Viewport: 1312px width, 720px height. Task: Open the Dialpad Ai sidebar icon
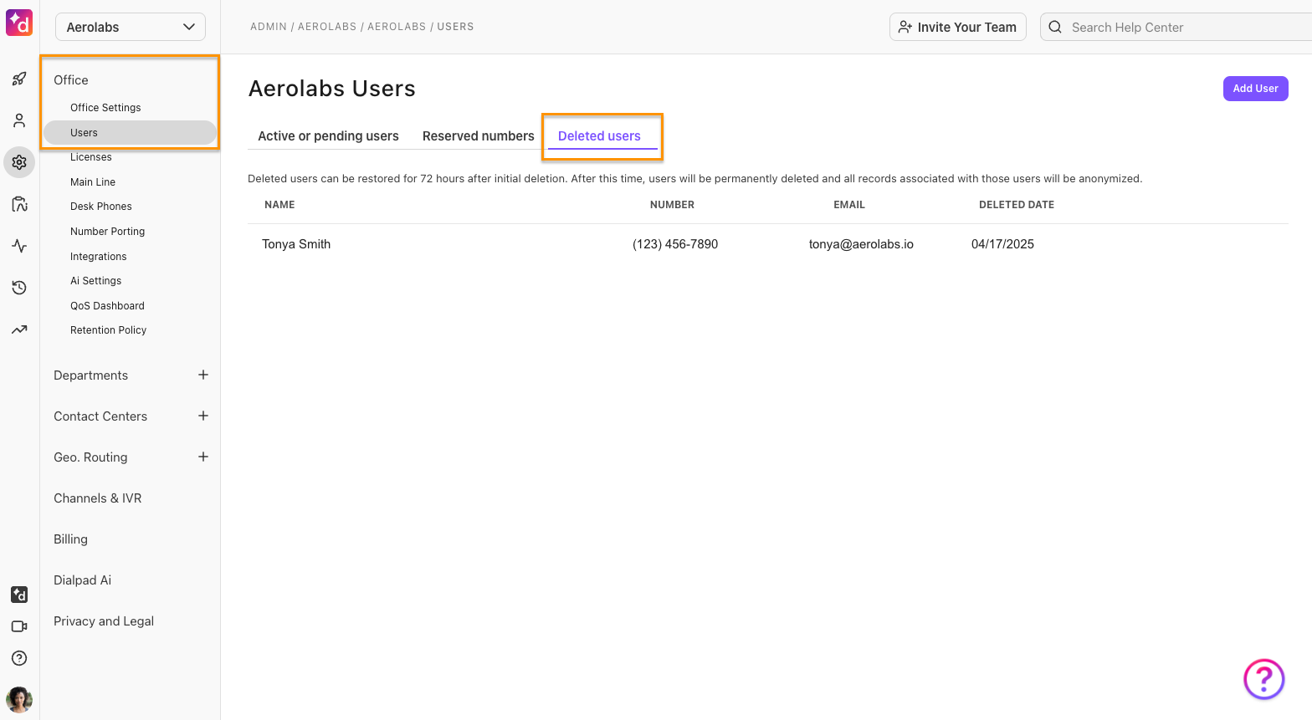pos(19,595)
